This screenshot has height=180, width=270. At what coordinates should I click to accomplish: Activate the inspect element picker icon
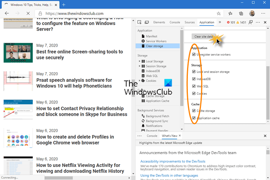click(139, 22)
